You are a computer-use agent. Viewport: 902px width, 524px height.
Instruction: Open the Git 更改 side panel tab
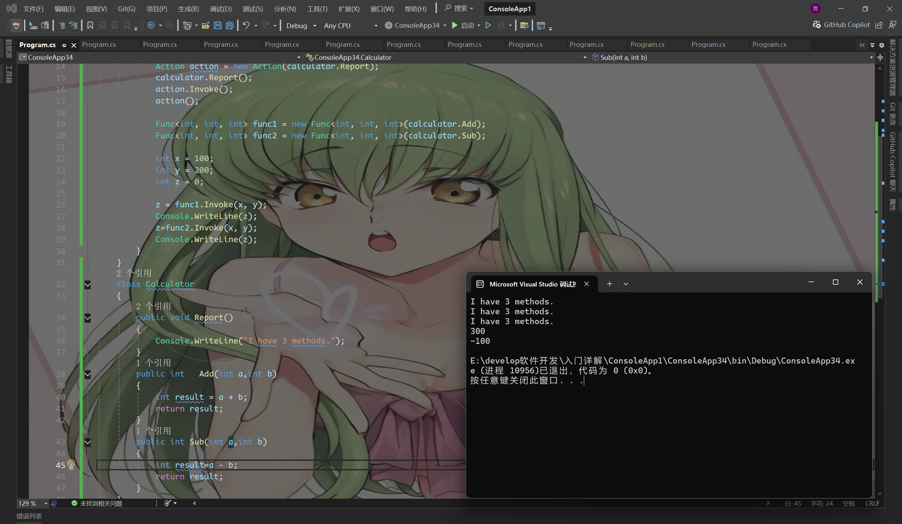[893, 114]
